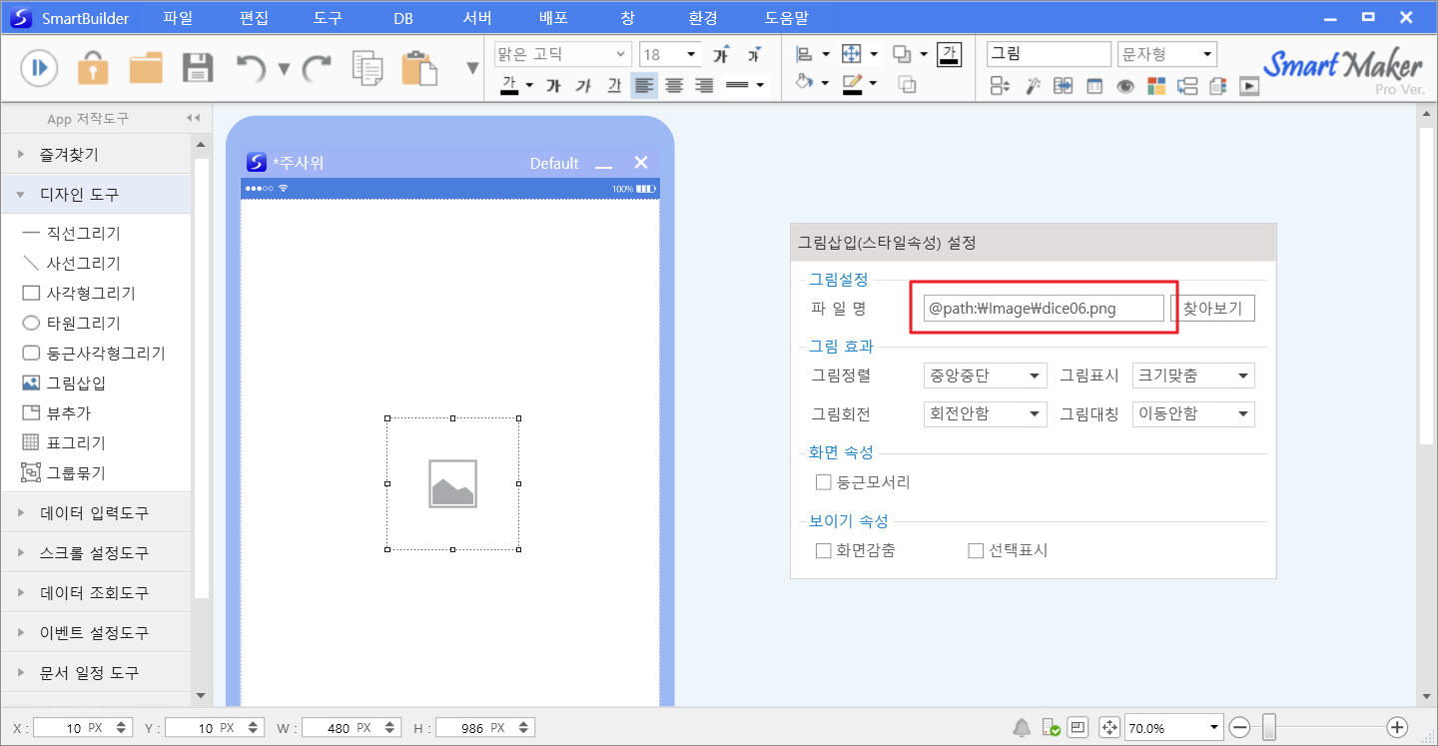Select the 표그리기 tool
1438x746 pixels.
click(x=64, y=442)
